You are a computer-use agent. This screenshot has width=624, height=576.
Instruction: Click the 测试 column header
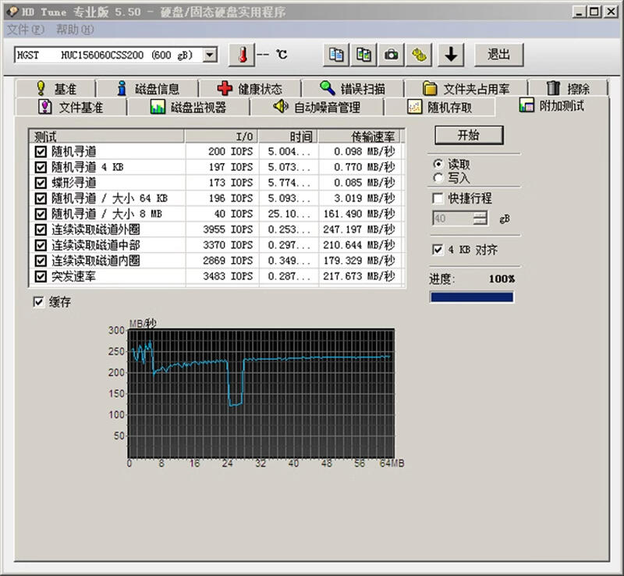tap(107, 137)
